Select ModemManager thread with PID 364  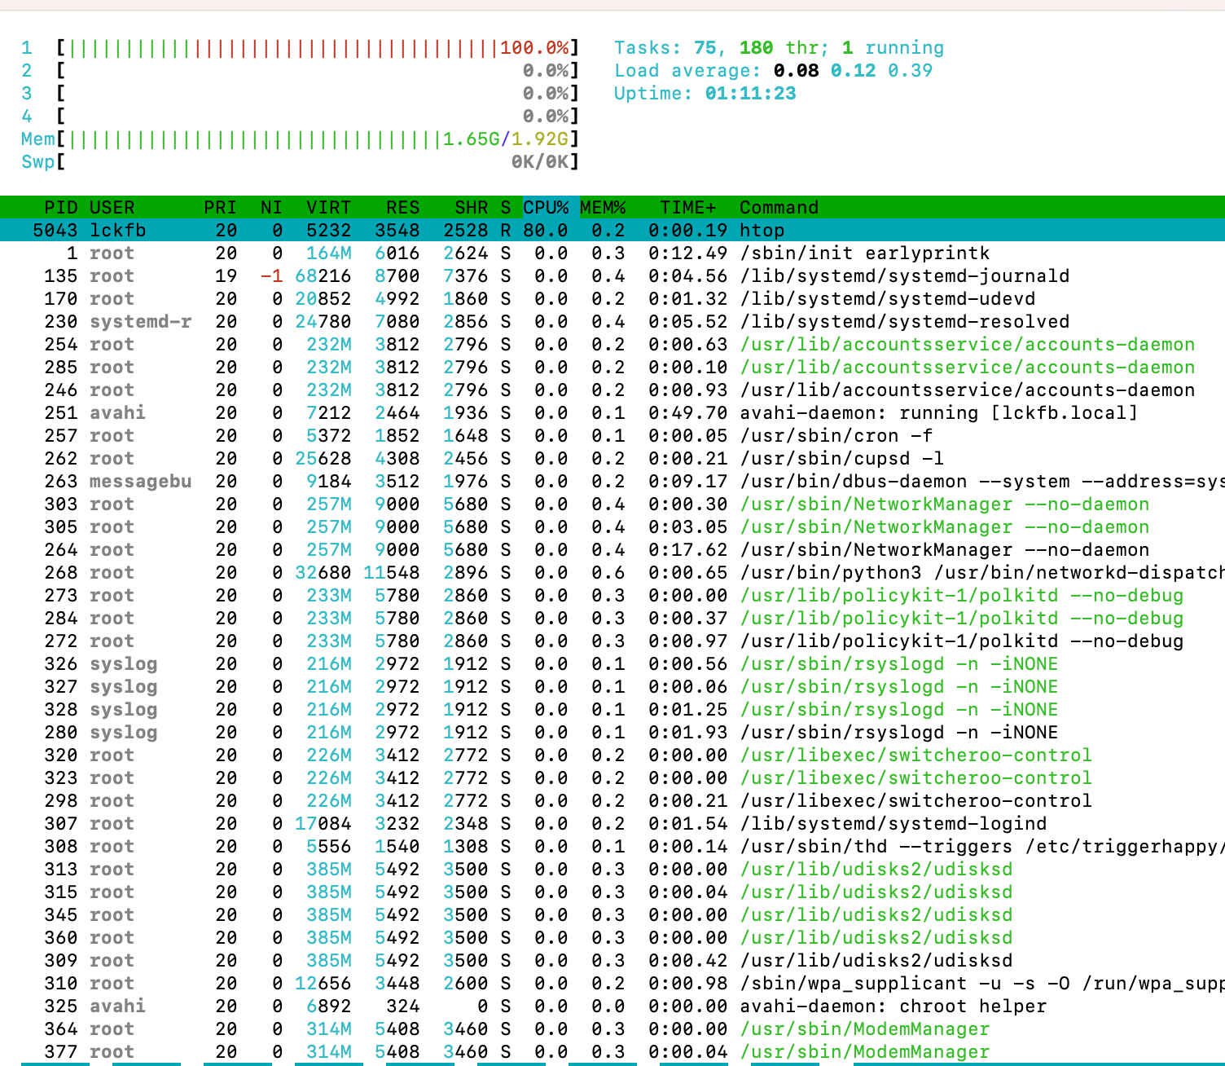point(612,1029)
